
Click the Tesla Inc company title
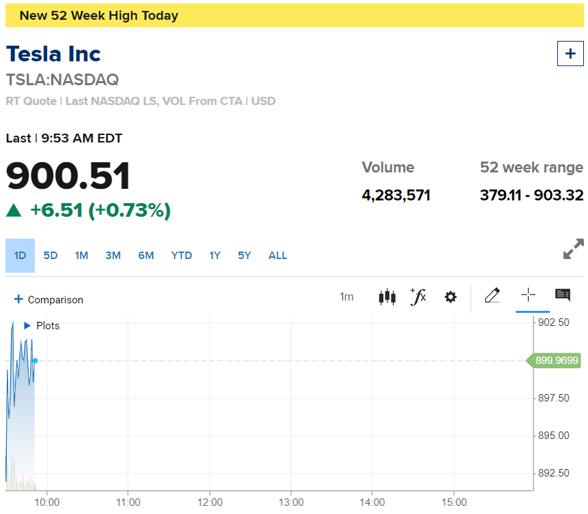click(53, 54)
